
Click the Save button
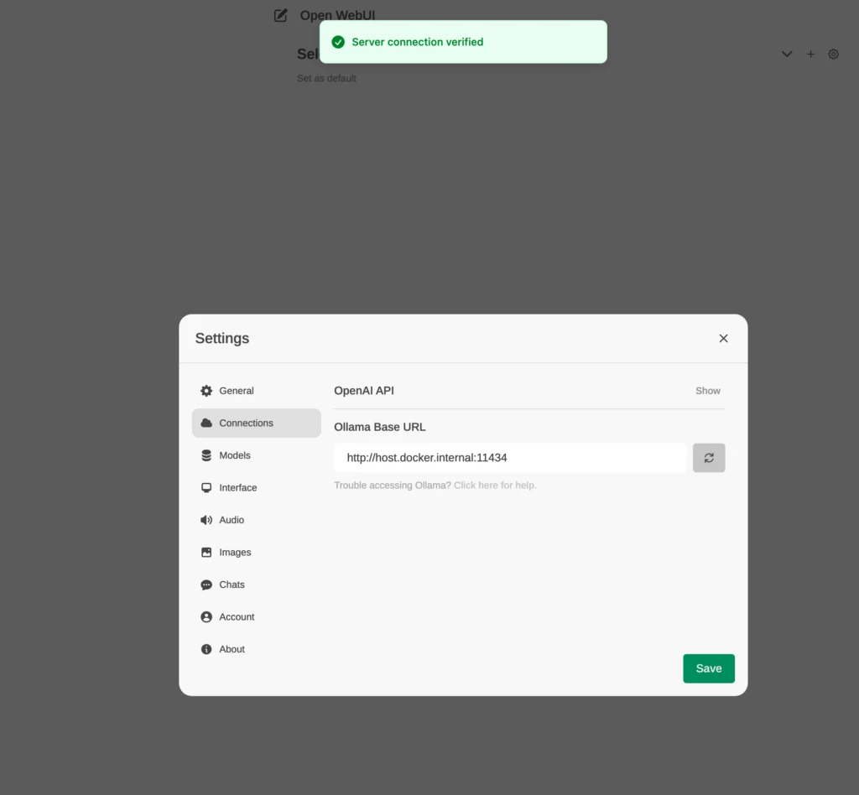(x=708, y=668)
